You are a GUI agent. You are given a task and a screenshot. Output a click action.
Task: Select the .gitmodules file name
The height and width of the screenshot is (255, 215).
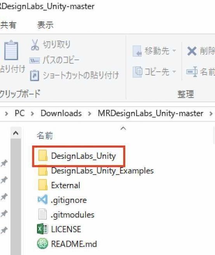73,215
